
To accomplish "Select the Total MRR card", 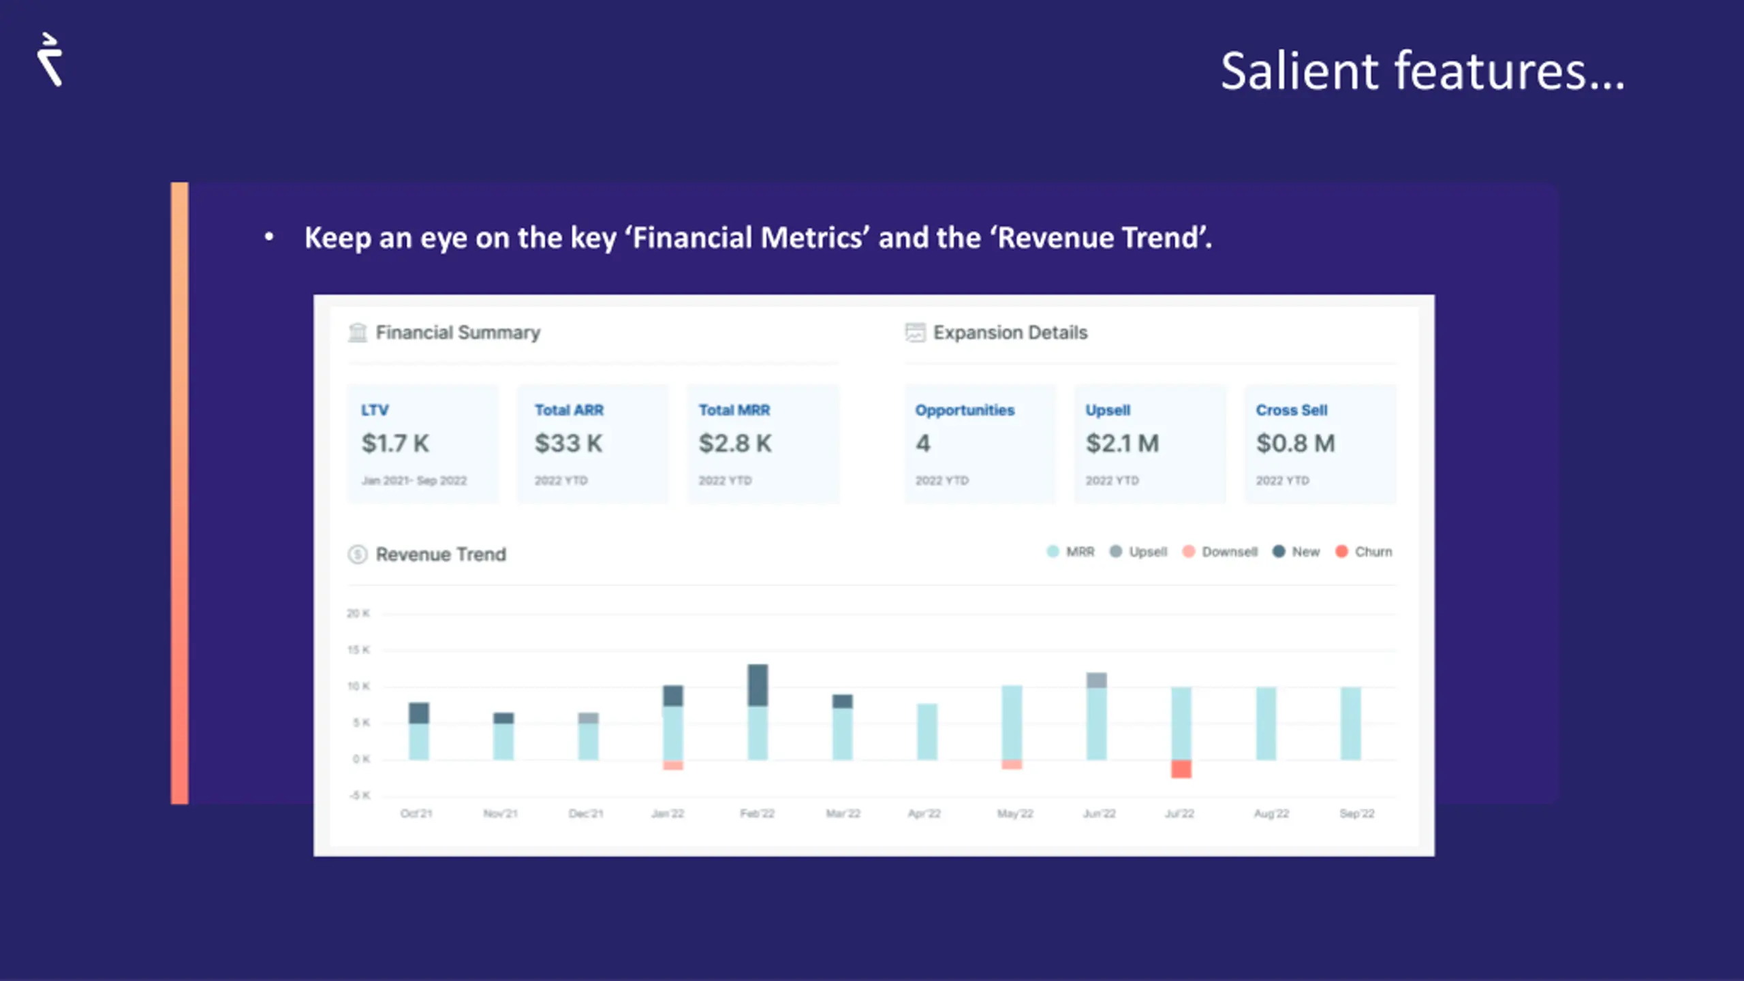I will coord(762,443).
